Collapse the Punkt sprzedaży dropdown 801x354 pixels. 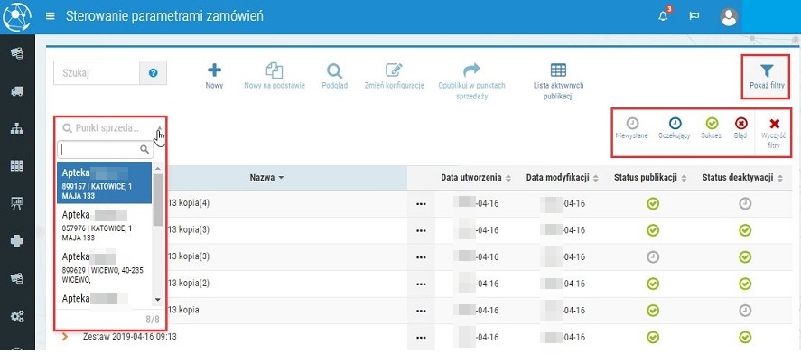[160, 128]
